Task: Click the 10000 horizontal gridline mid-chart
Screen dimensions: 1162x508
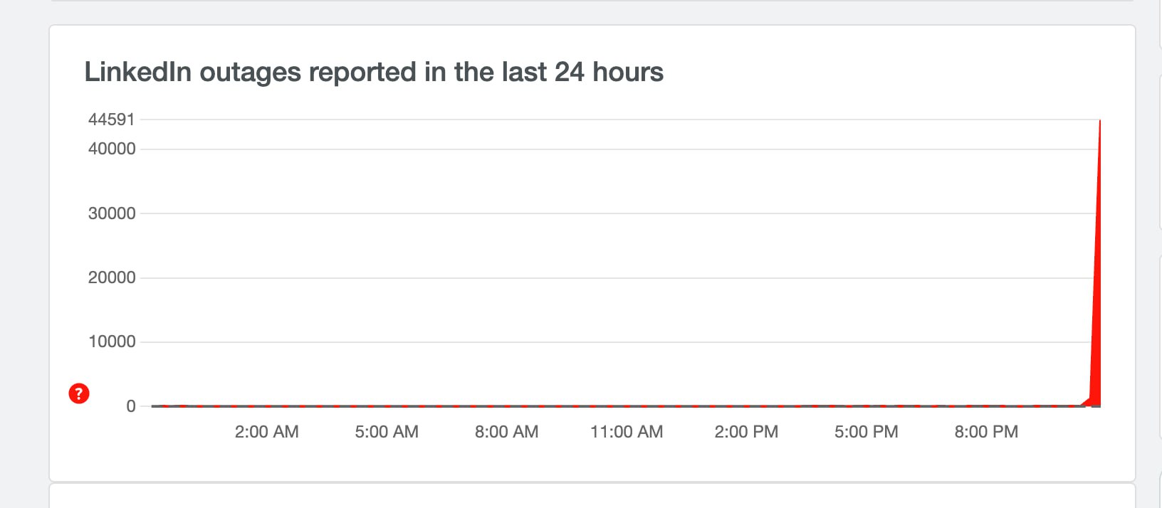Action: [x=619, y=342]
